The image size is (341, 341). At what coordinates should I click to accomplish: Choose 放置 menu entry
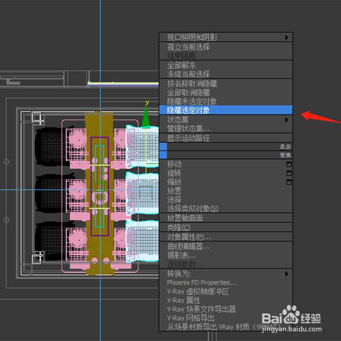click(226, 191)
